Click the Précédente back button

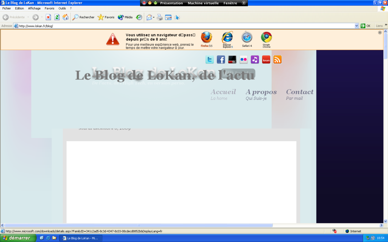(x=14, y=17)
